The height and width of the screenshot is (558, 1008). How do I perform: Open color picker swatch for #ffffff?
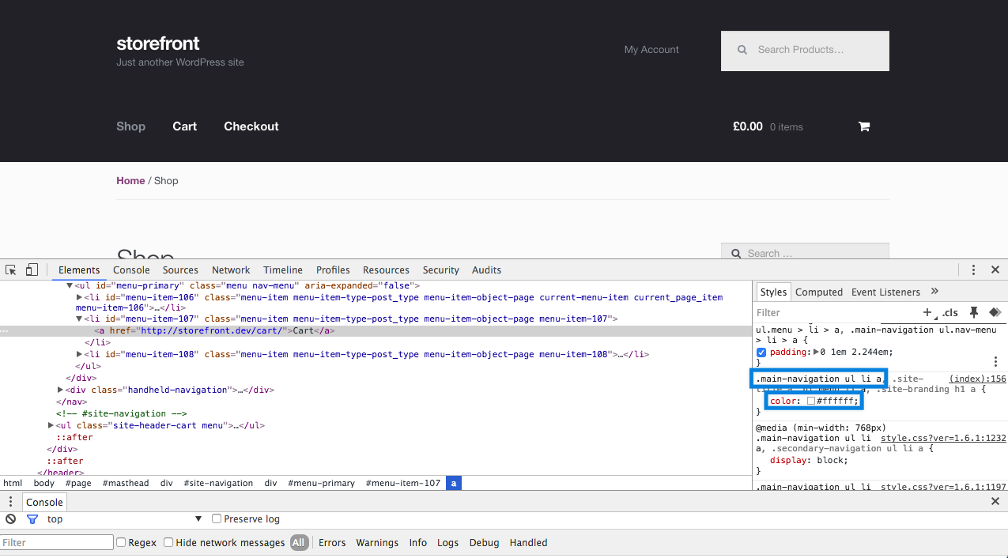point(811,402)
